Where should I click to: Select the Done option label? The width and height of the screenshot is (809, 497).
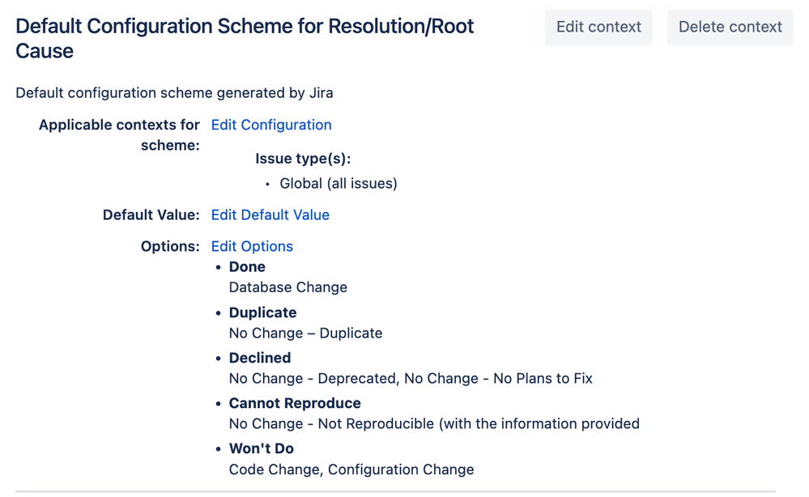point(247,266)
